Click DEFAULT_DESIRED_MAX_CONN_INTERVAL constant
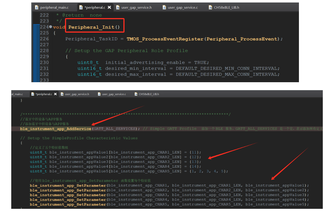 pos(226,74)
